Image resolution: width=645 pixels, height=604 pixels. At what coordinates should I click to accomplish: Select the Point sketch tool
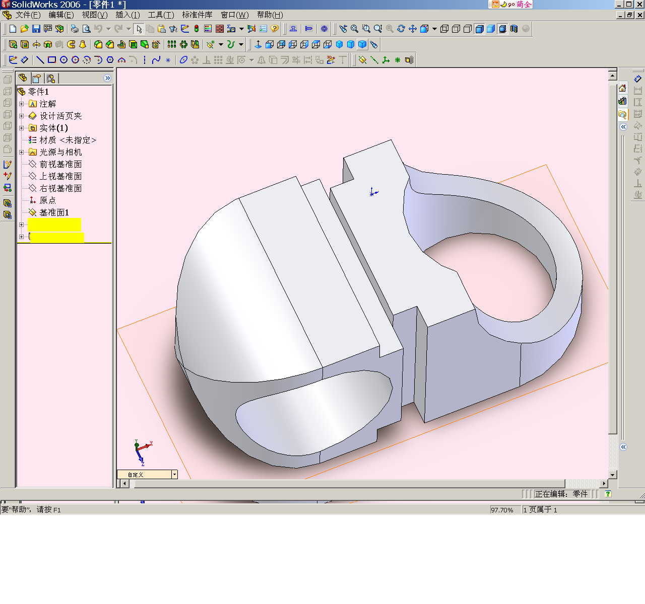168,60
